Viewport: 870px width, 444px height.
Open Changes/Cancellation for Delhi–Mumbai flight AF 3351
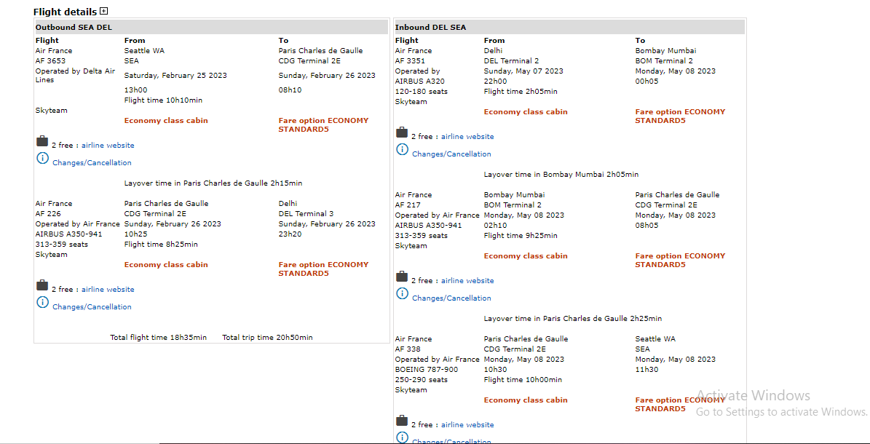[x=451, y=154]
